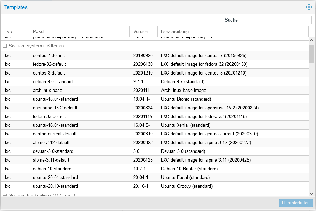Click the version cell '9.7-1'
316x211 pixels.
(x=138, y=82)
